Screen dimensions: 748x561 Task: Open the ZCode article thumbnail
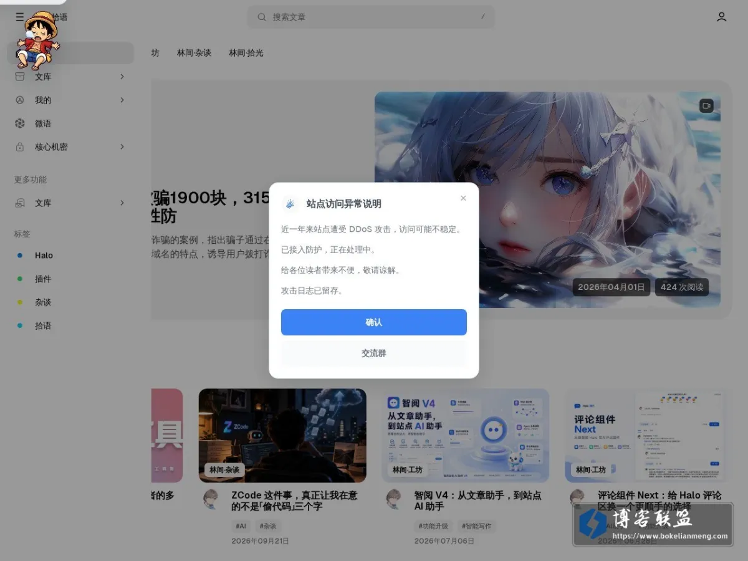pyautogui.click(x=282, y=436)
